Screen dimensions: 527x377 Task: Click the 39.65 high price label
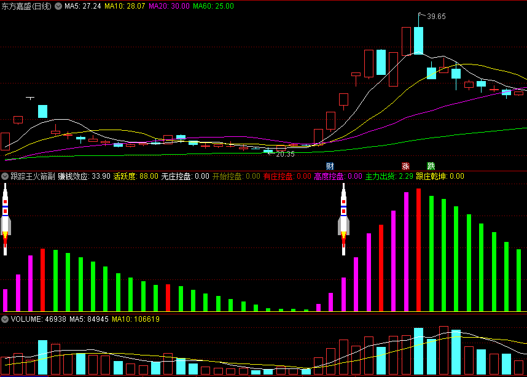(436, 17)
